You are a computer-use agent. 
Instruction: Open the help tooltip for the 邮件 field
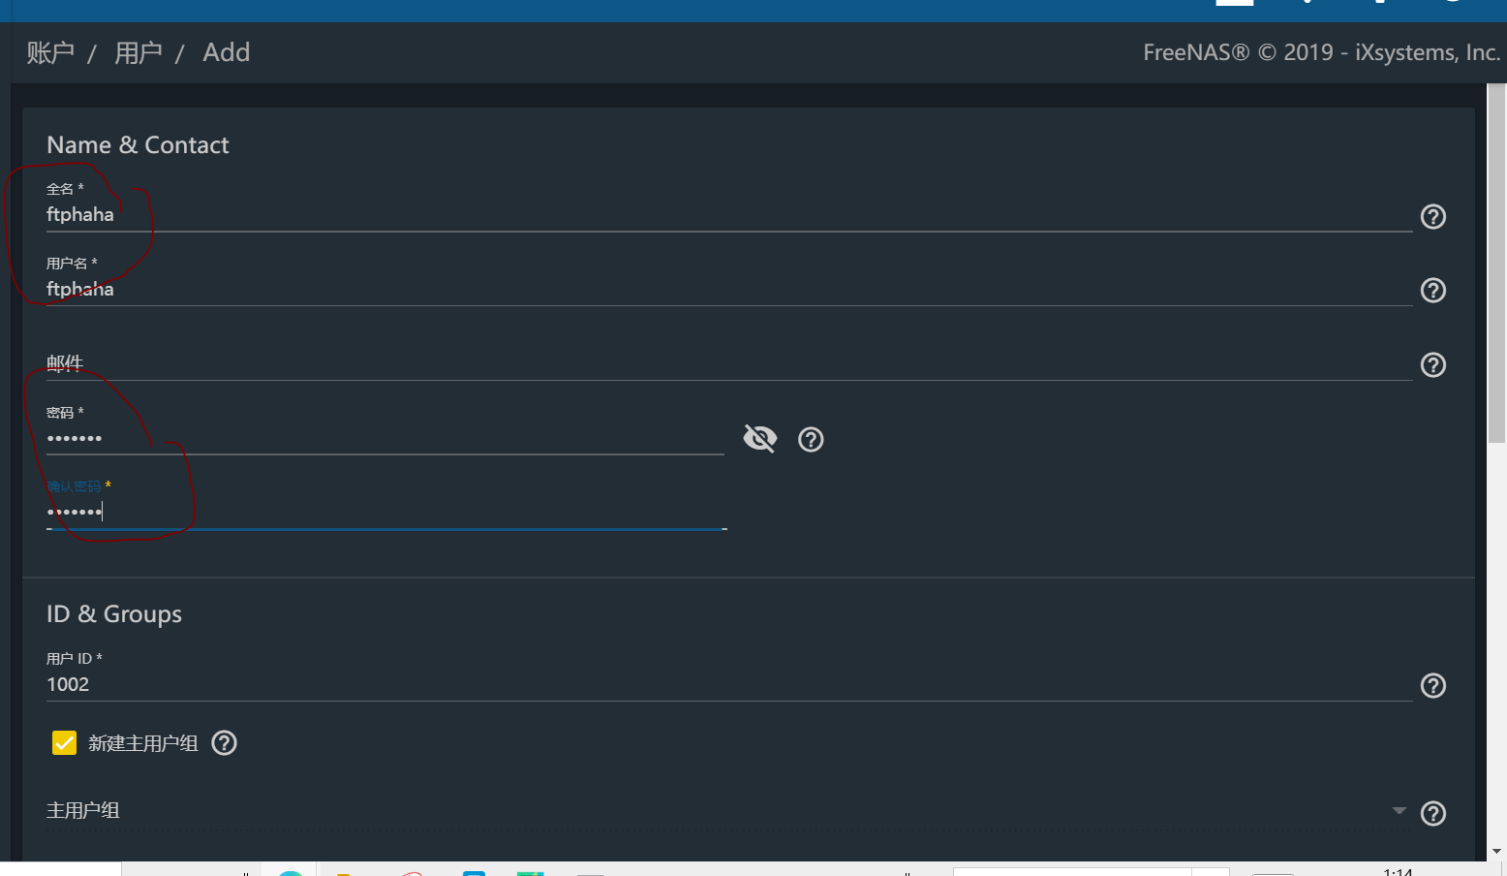(1432, 364)
